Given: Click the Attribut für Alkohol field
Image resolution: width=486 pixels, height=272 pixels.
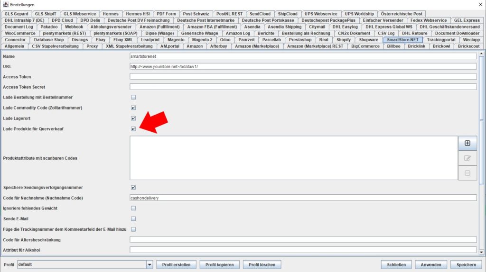Looking at the screenshot, I should [303, 250].
